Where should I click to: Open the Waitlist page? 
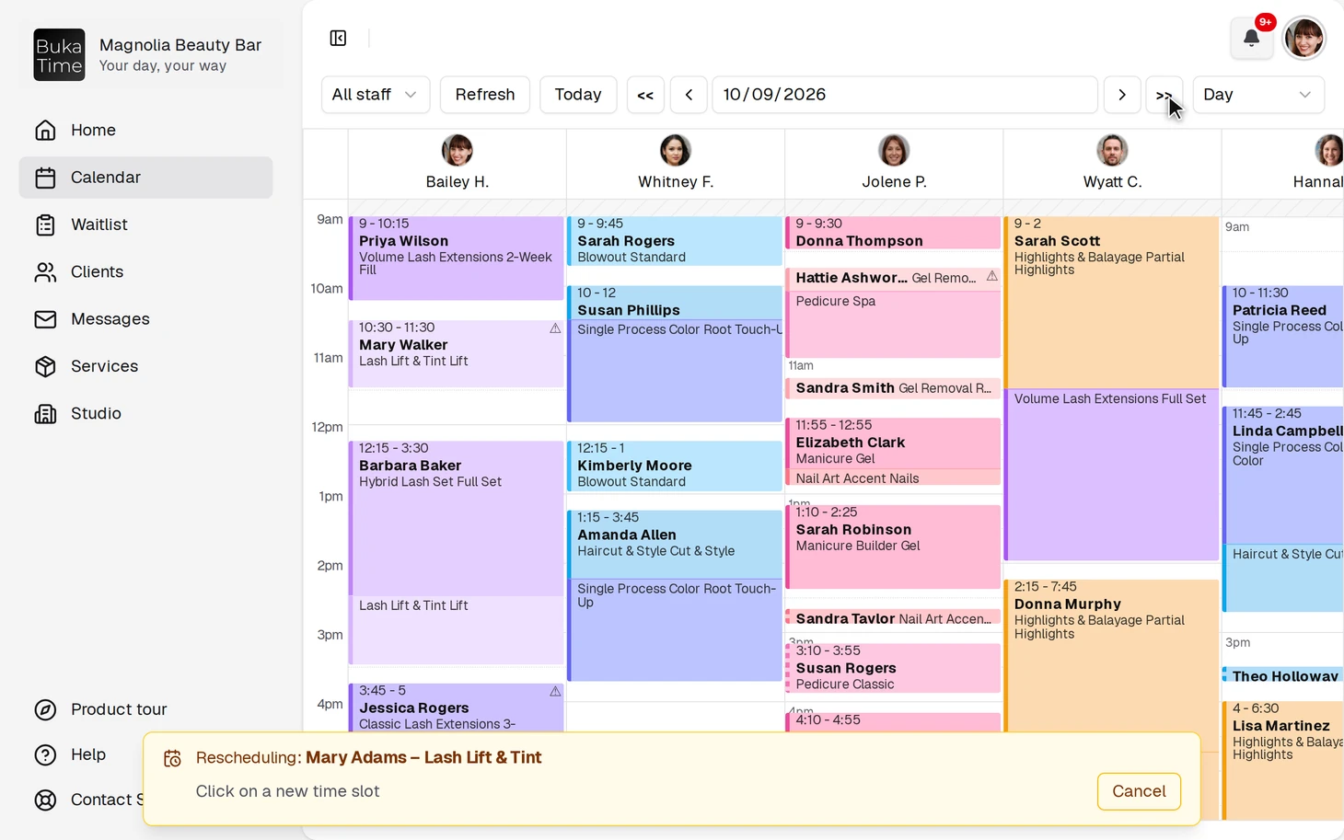pyautogui.click(x=145, y=224)
